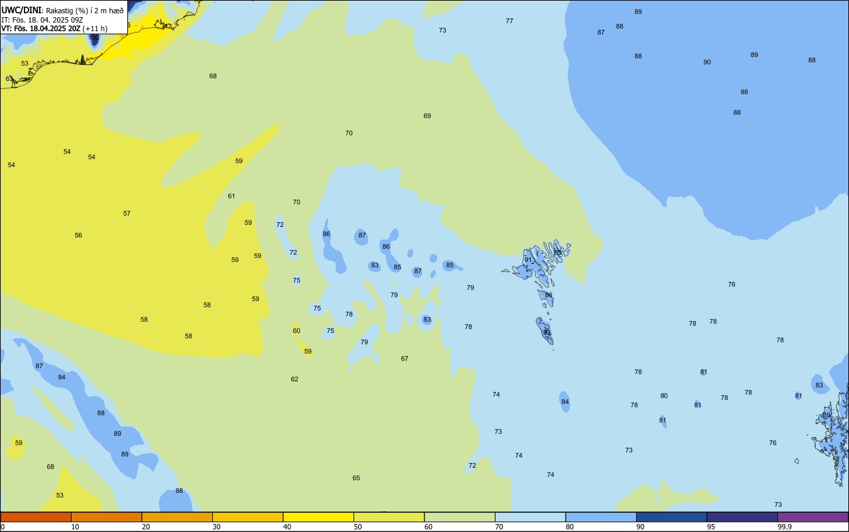The height and width of the screenshot is (532, 849).
Task: Click the initial time 'IT: Fös. 18. 04. 2025 09Z'
Action: (x=42, y=20)
